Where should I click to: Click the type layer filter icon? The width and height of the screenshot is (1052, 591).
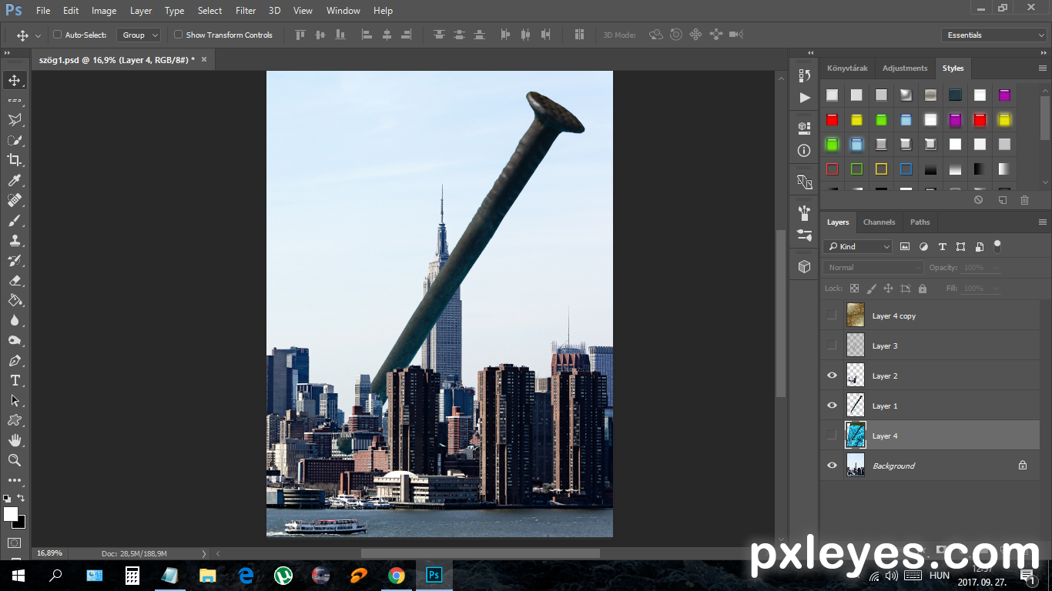point(942,246)
